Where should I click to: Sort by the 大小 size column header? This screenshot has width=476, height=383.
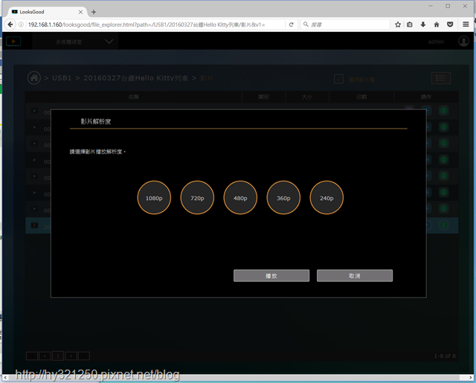307,97
